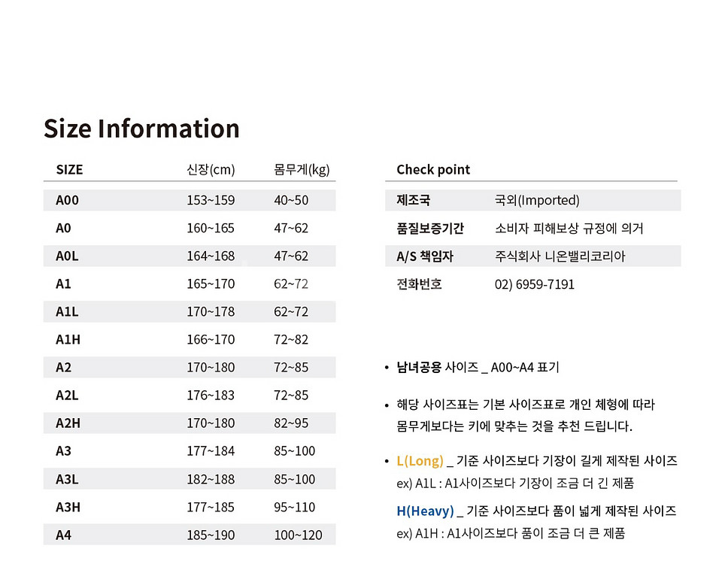Select the 제조국 row label

[x=414, y=200]
